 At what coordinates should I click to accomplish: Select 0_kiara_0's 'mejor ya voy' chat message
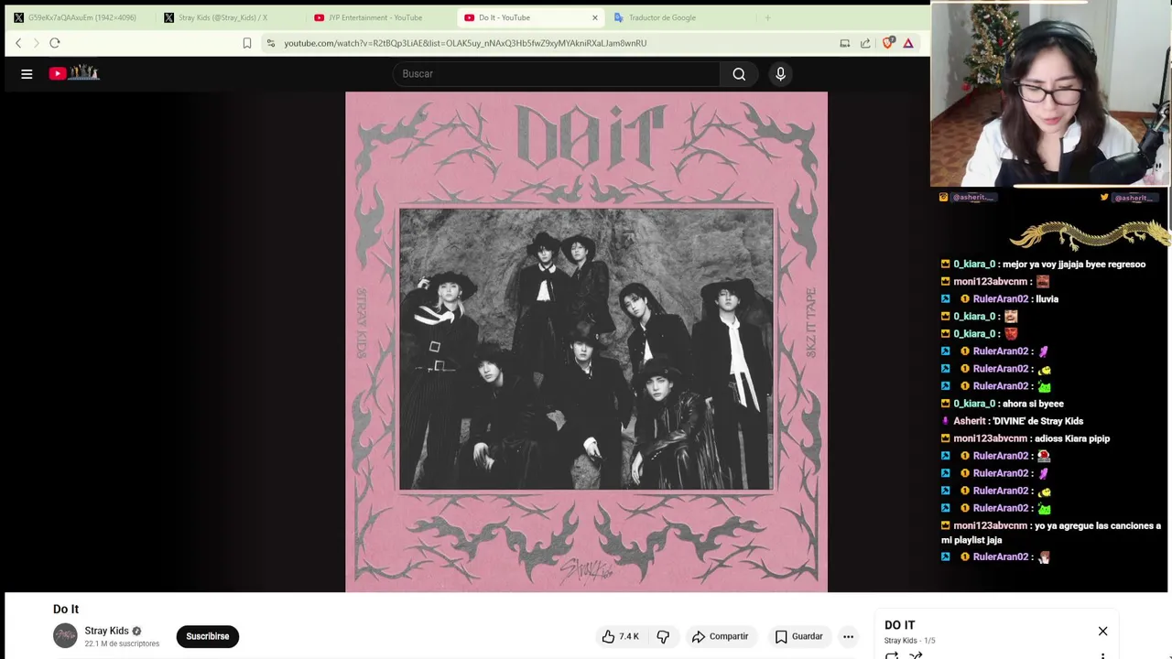pos(1043,265)
